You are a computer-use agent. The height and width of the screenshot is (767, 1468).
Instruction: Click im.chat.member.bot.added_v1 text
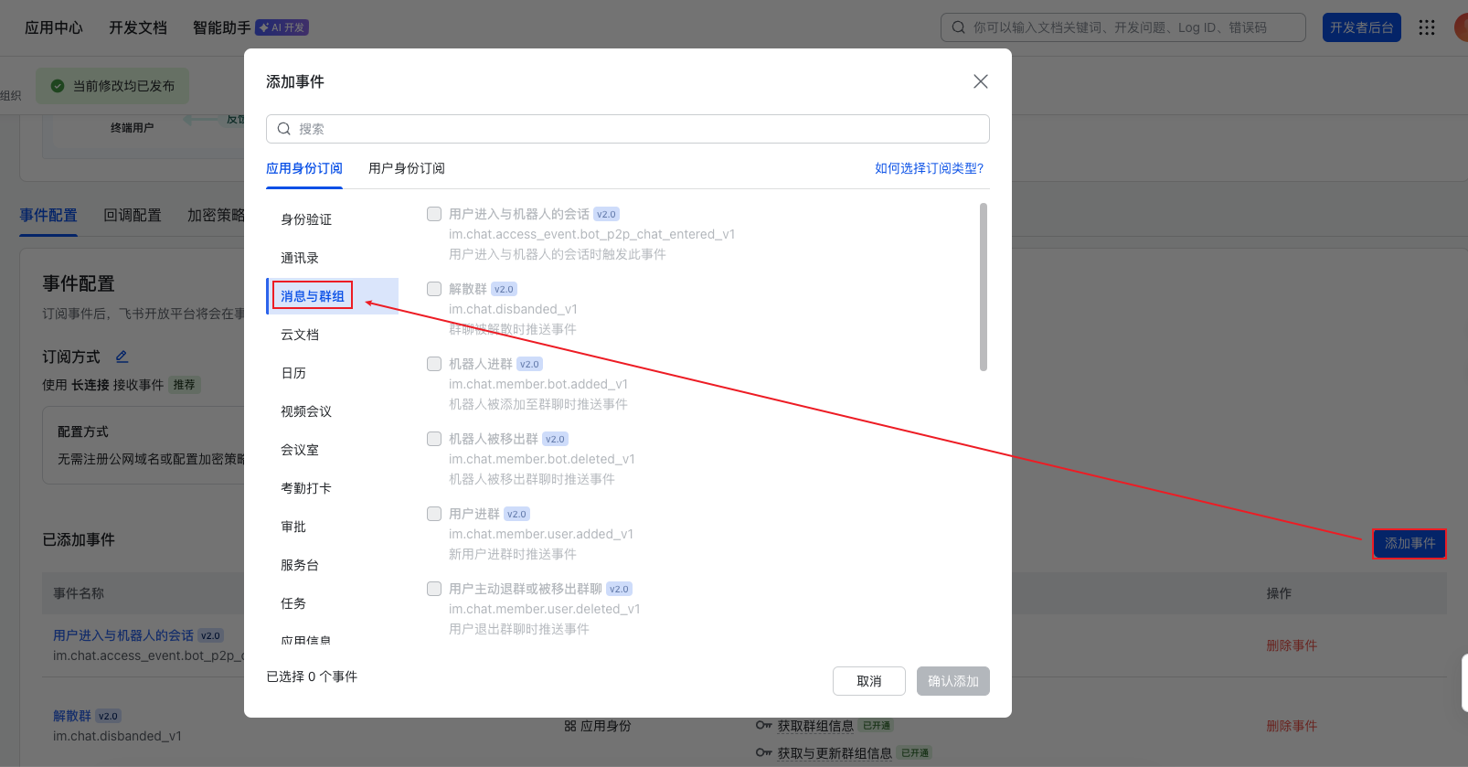click(x=538, y=384)
